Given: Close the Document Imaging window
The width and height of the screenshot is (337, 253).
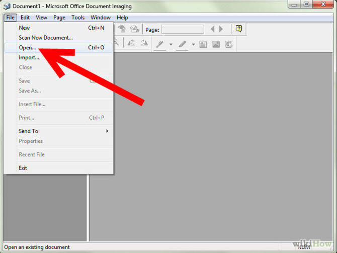Looking at the screenshot, I should click(323, 5).
